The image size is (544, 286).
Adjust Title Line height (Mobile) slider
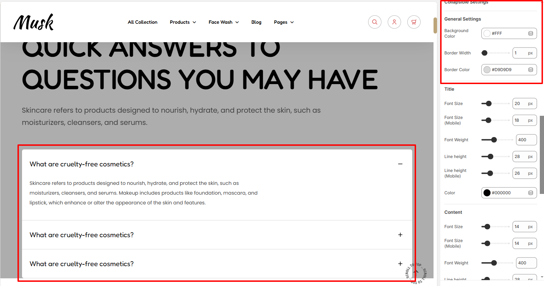pos(495,173)
